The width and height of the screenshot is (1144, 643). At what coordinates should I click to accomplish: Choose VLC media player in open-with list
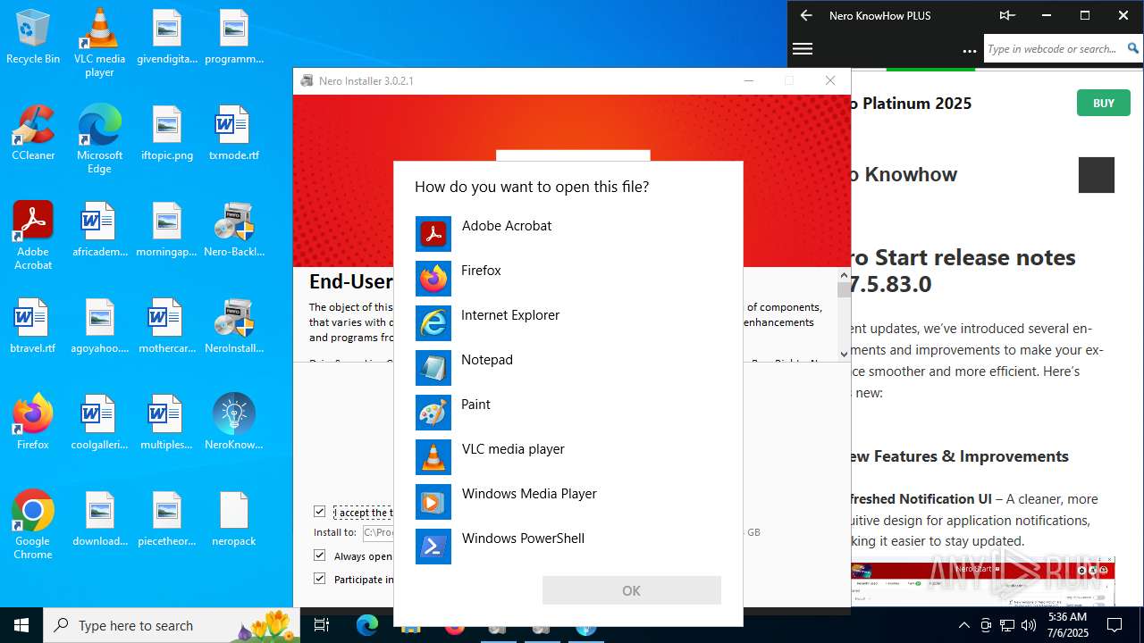pyautogui.click(x=568, y=457)
